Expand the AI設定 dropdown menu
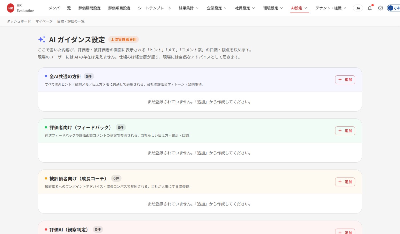Viewport: 400px width, 234px height. [299, 8]
